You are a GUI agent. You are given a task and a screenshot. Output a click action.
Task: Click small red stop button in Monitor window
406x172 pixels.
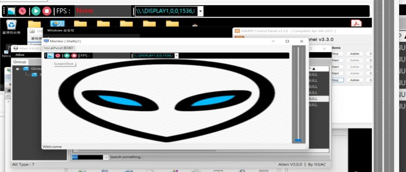coord(74,56)
